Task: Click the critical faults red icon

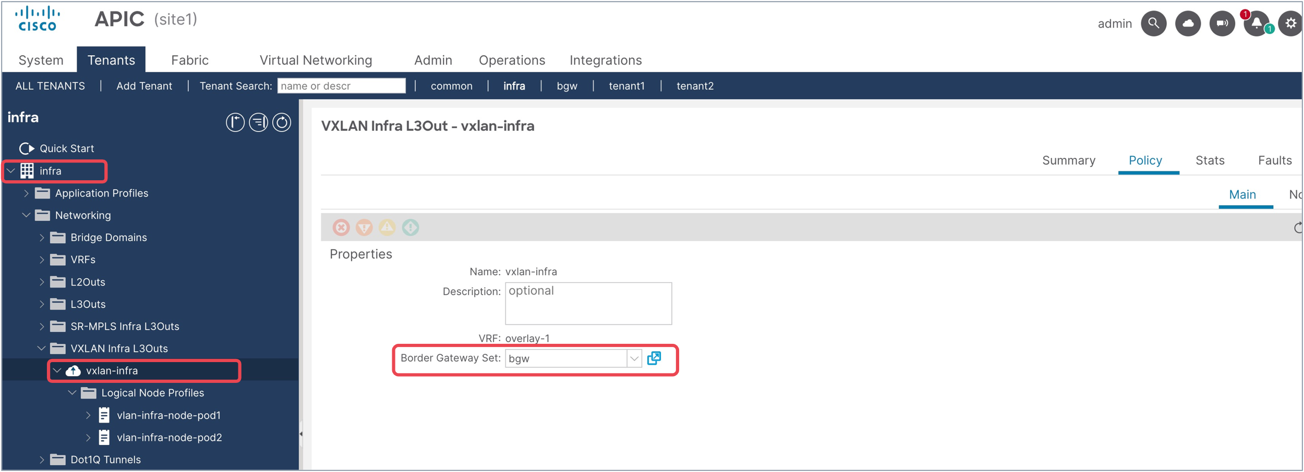Action: (341, 228)
